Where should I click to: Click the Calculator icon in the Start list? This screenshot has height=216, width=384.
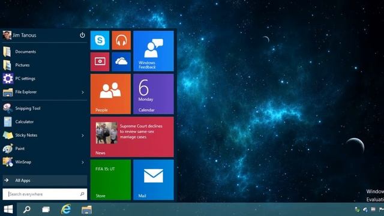pyautogui.click(x=8, y=122)
